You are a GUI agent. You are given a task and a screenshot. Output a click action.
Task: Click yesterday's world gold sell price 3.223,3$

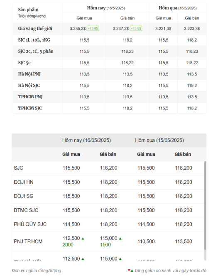pyautogui.click(x=192, y=29)
